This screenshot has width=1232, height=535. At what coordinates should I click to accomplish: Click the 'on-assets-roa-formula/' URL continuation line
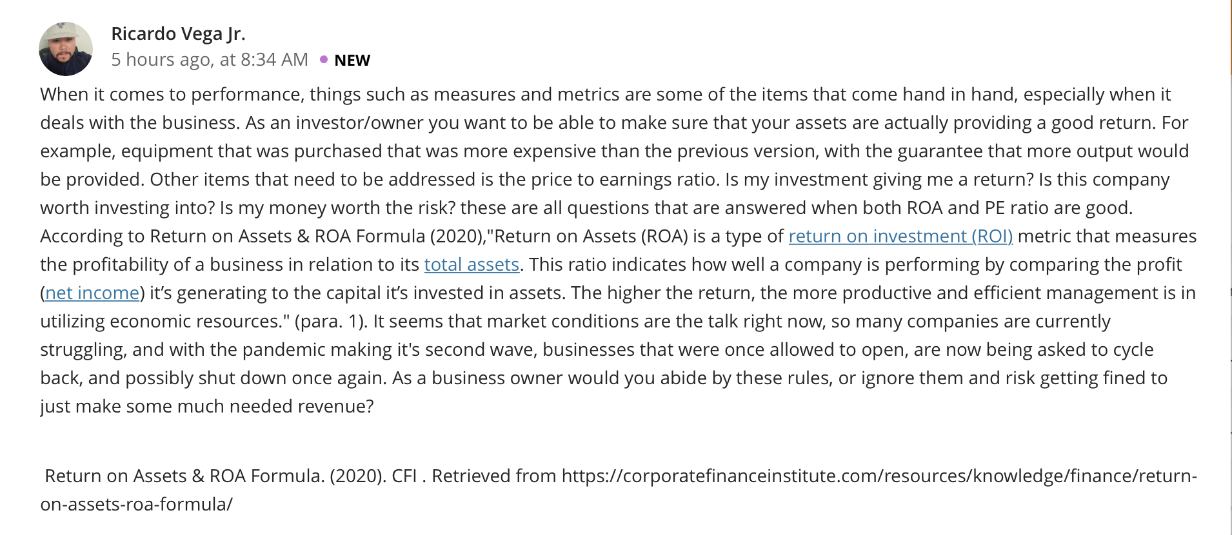136,505
